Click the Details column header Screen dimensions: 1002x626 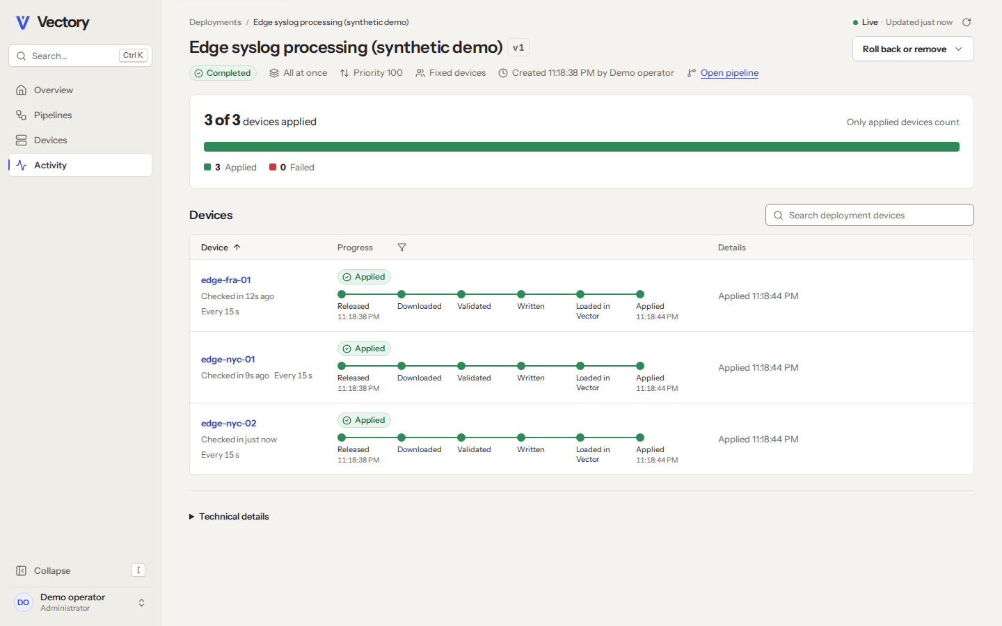(x=732, y=248)
